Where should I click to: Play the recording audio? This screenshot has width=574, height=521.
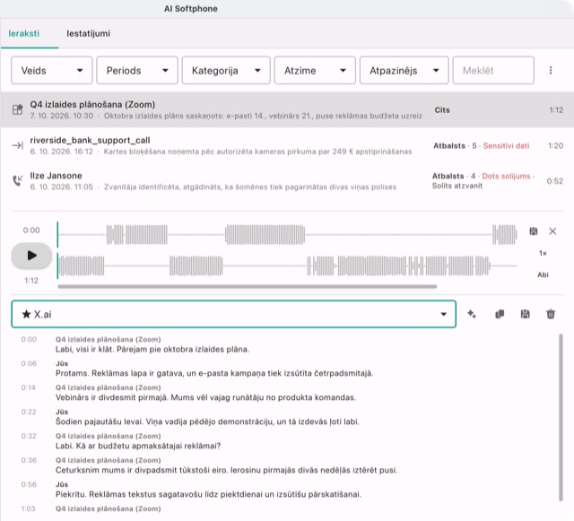31,256
